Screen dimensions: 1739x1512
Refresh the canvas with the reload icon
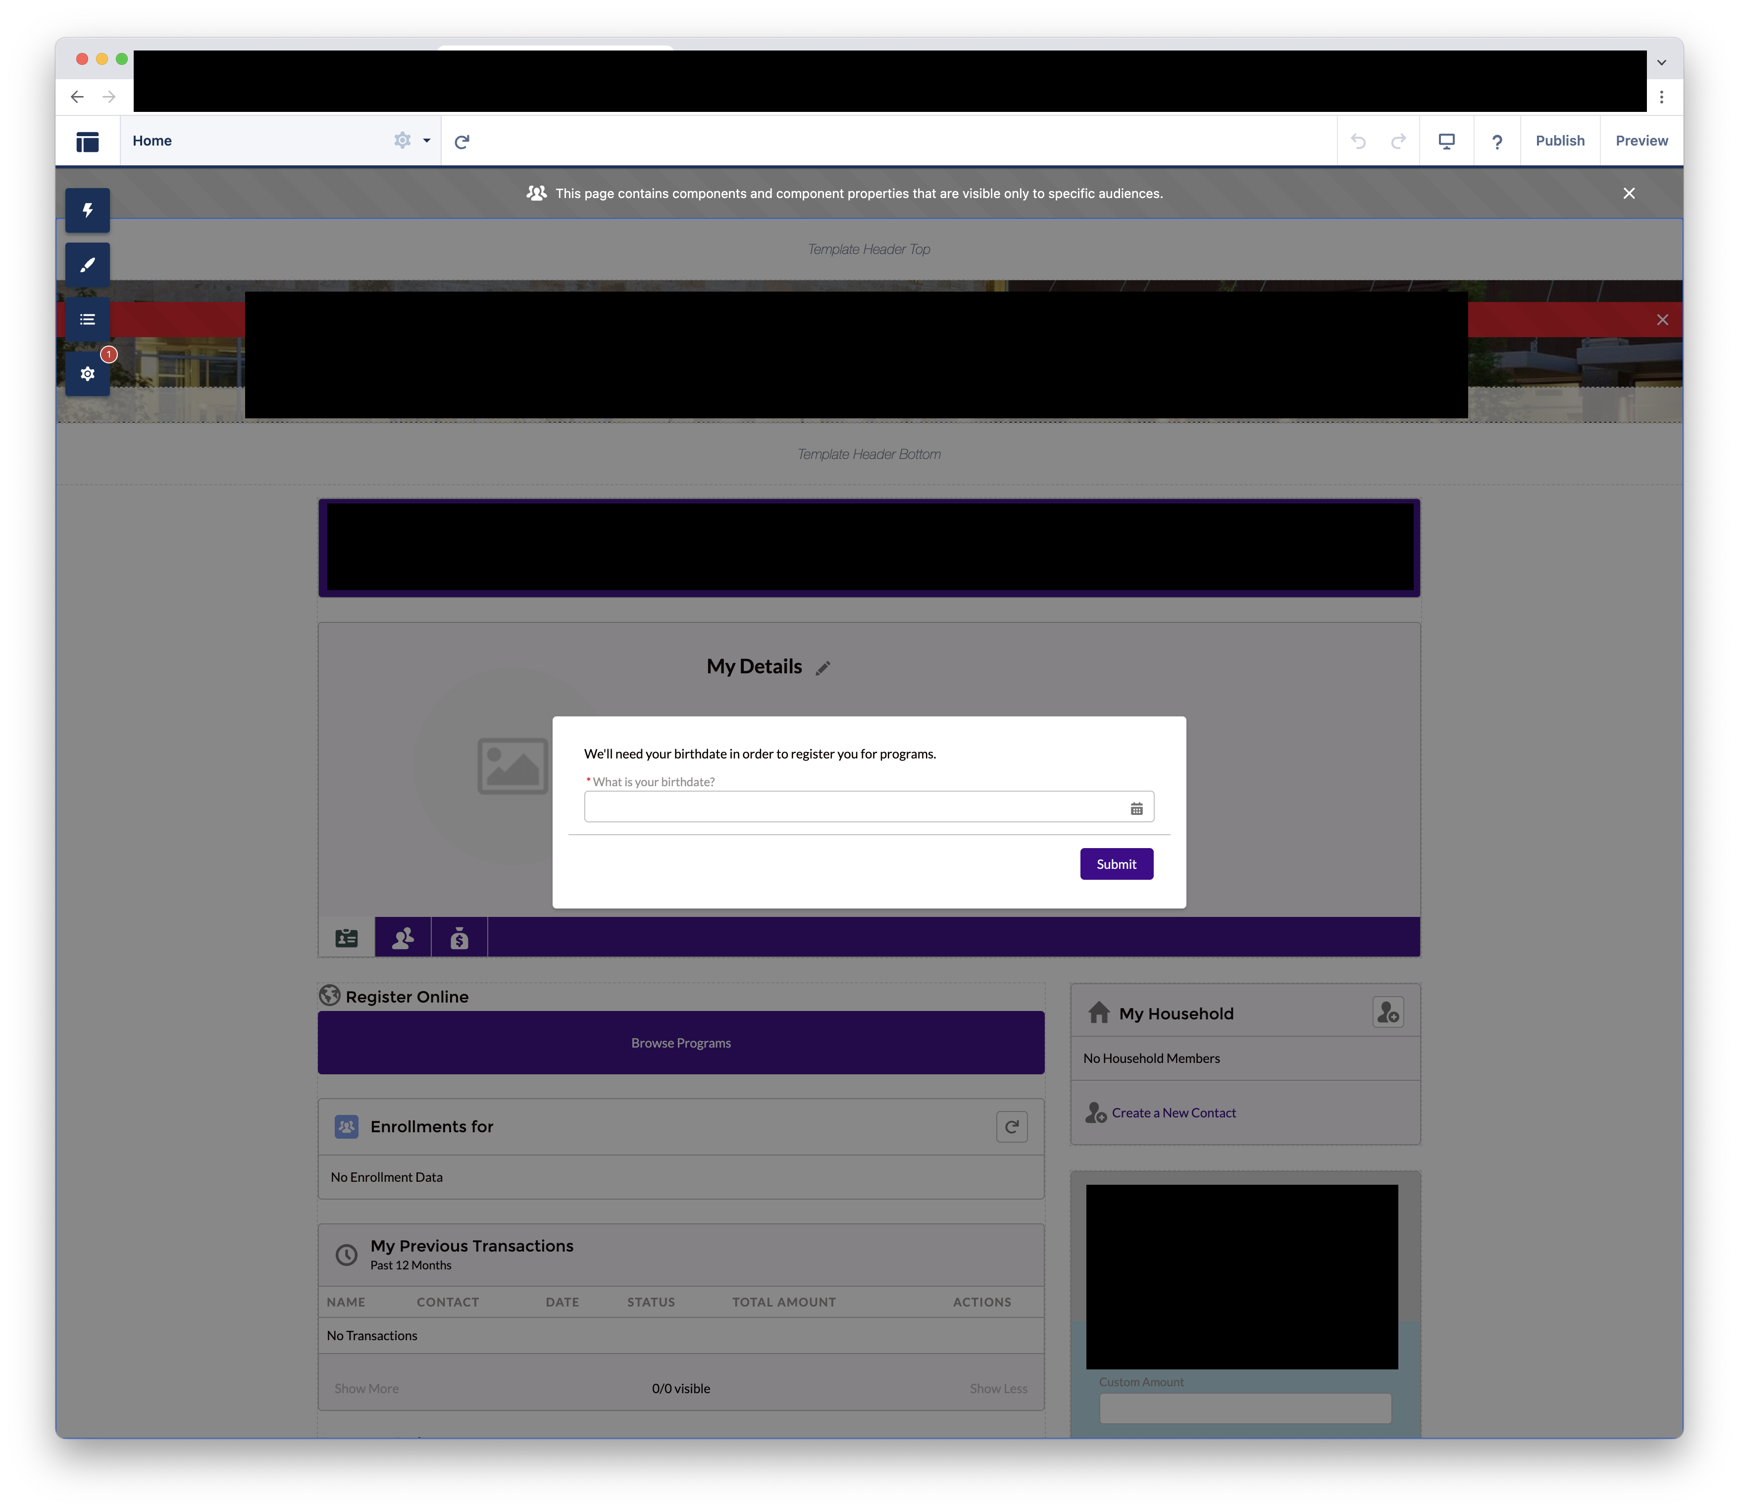pyautogui.click(x=461, y=140)
